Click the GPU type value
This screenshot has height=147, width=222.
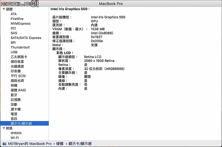[x=94, y=21]
